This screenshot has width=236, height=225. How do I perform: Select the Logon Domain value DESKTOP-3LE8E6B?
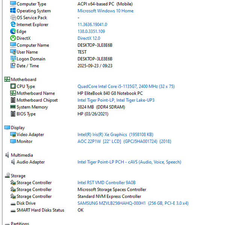(x=95, y=59)
